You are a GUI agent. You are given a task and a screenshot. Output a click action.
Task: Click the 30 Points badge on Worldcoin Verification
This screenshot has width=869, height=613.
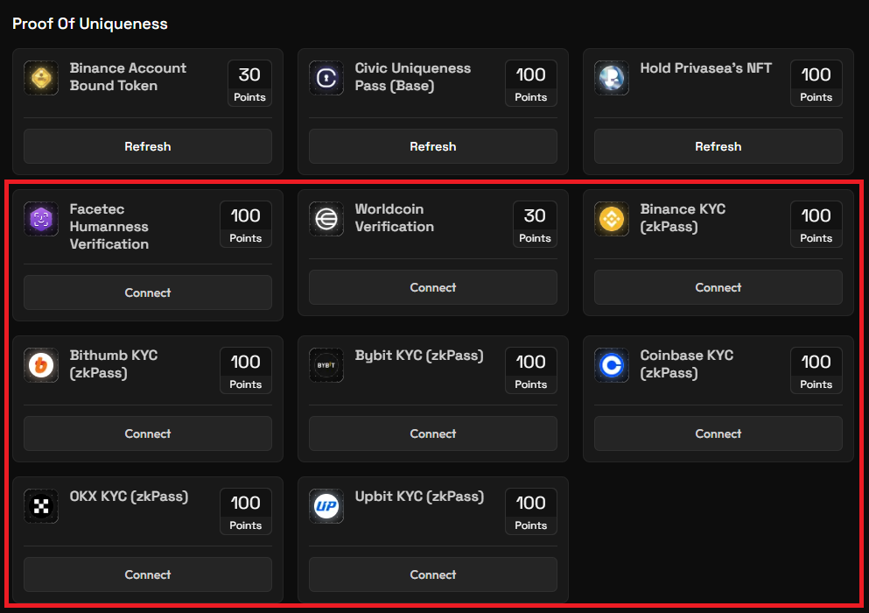pyautogui.click(x=535, y=224)
